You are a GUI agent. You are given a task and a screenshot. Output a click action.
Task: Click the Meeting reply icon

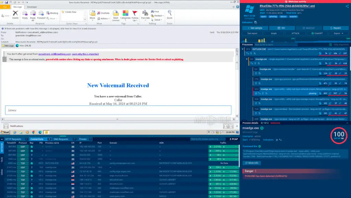(48, 13)
